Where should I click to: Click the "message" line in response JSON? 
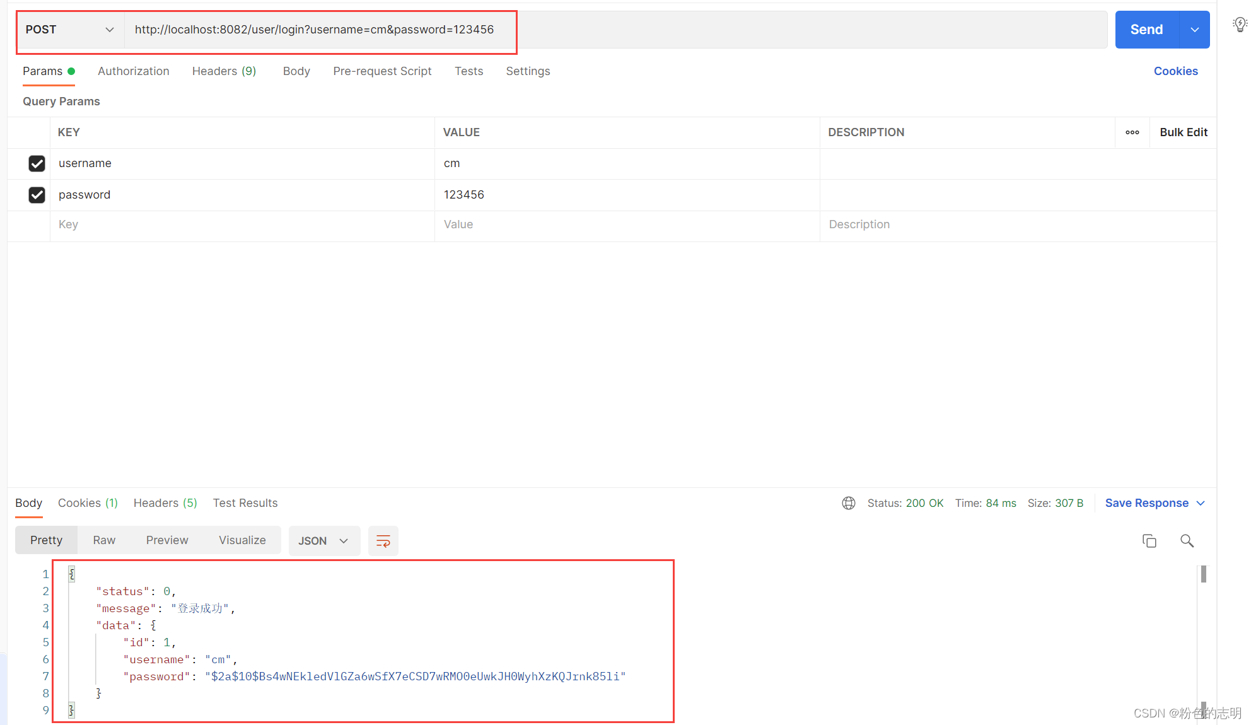pyautogui.click(x=165, y=608)
